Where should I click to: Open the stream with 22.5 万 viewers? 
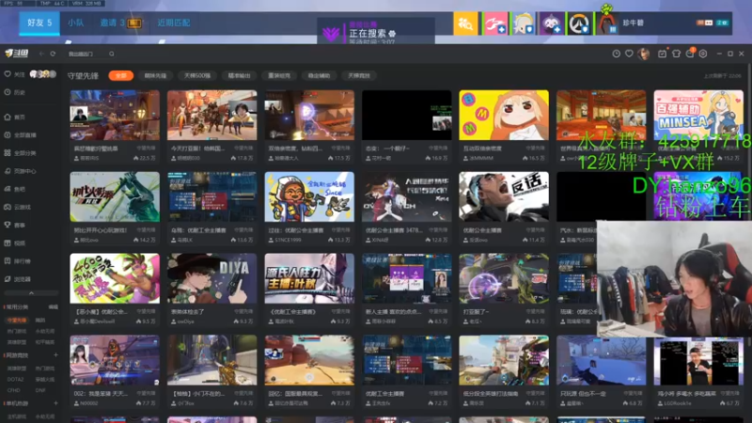coord(115,115)
